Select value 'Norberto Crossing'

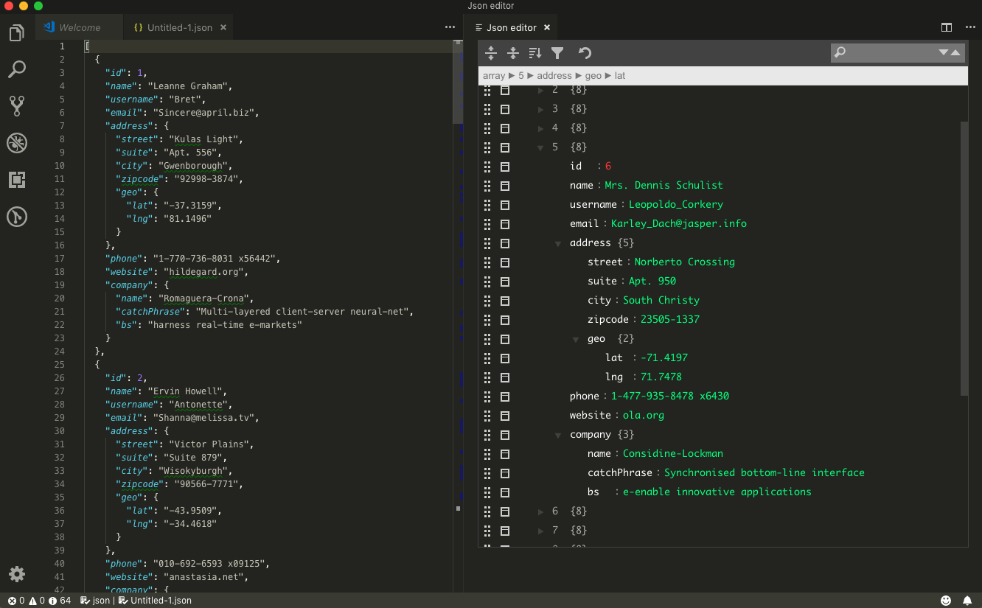pyautogui.click(x=684, y=262)
